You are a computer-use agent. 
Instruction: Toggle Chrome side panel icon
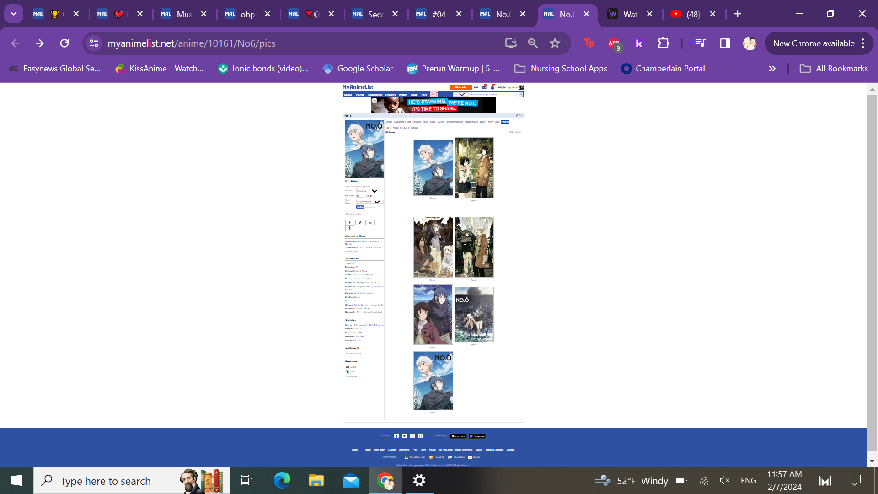[725, 43]
